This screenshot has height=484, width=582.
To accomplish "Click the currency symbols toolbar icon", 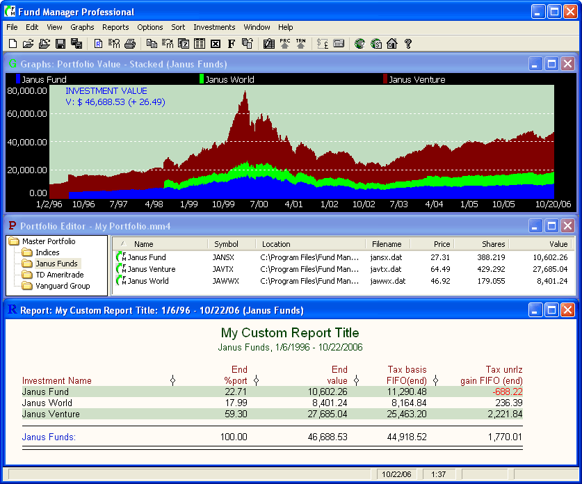I will tap(322, 44).
